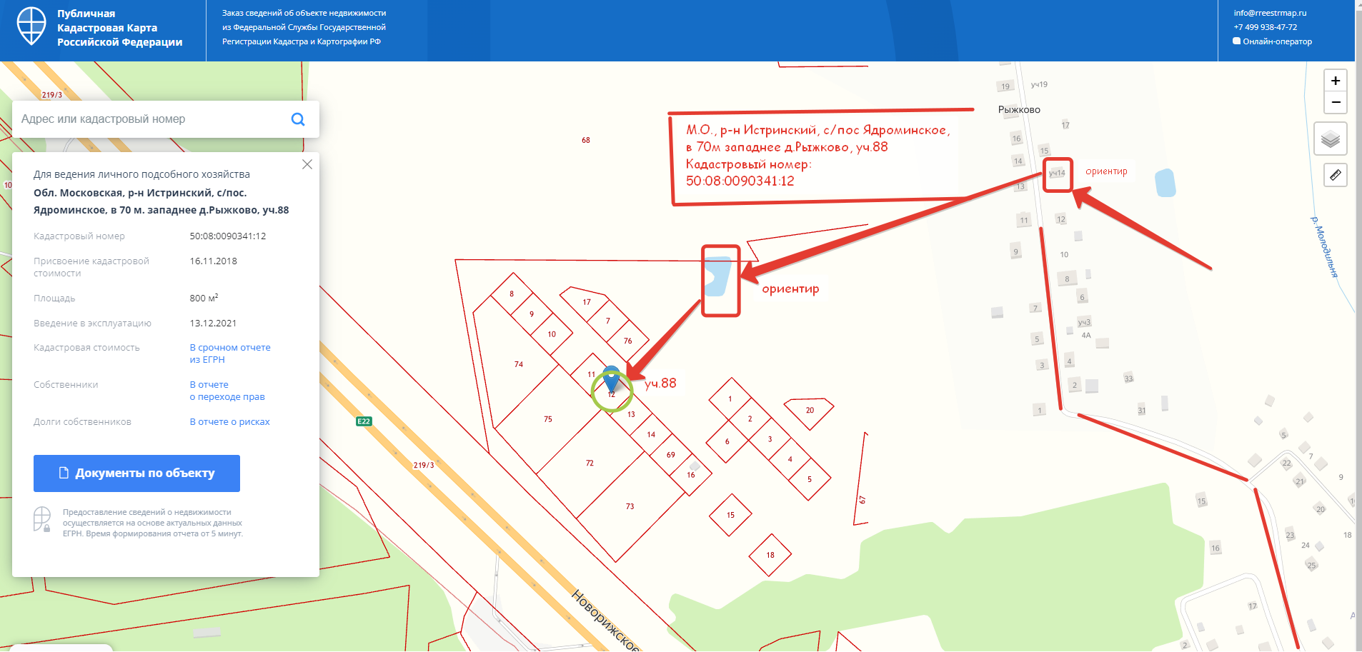Screen dimensions: 1362x652
Task: Click the area value 800 м²
Action: [x=204, y=298]
